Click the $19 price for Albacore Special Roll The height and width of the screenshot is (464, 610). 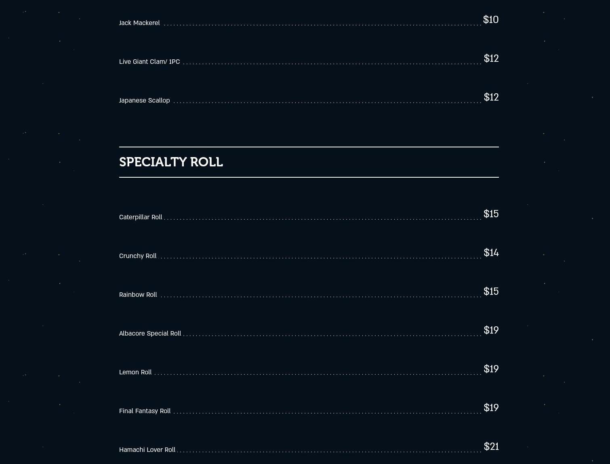[491, 330]
